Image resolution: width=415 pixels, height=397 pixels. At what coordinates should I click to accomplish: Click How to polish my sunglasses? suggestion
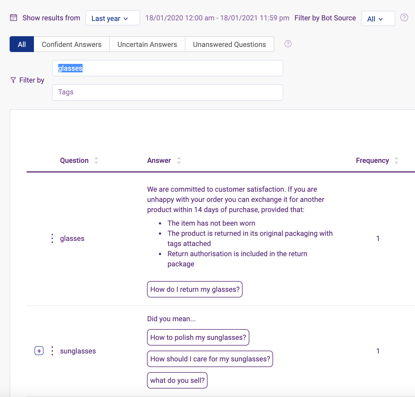click(x=198, y=337)
